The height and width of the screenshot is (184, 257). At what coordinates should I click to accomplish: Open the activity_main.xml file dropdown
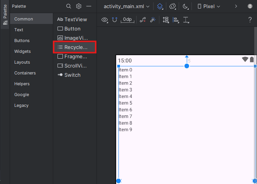(x=127, y=6)
